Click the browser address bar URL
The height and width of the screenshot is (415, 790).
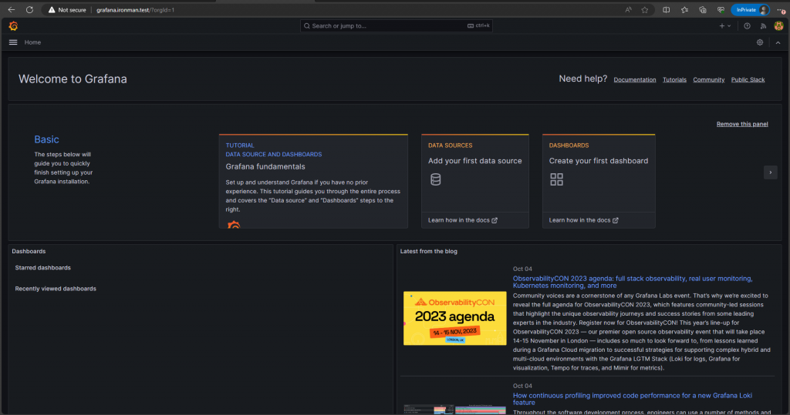[x=136, y=9]
